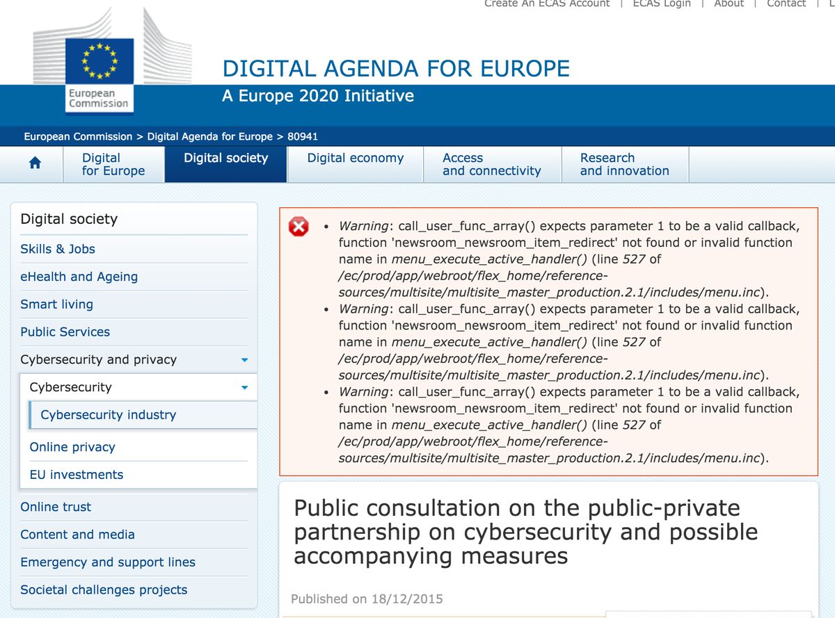Collapse the Cybersecurity submenu arrow

[x=244, y=388]
